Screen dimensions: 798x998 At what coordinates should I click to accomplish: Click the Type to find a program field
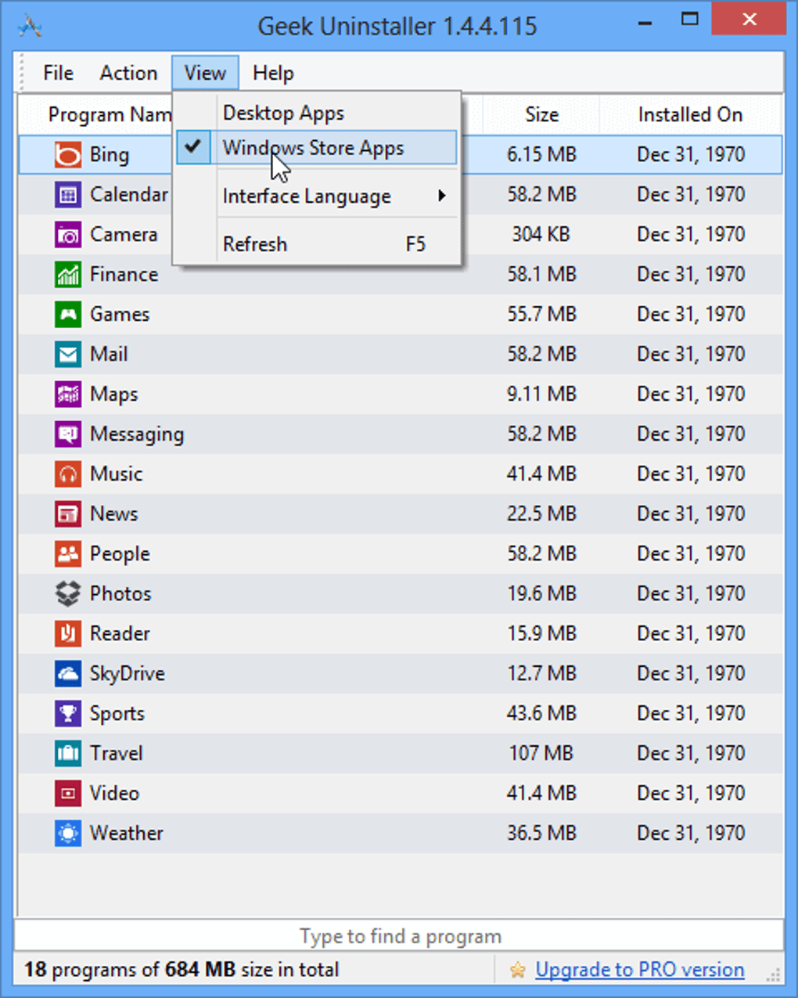(399, 936)
